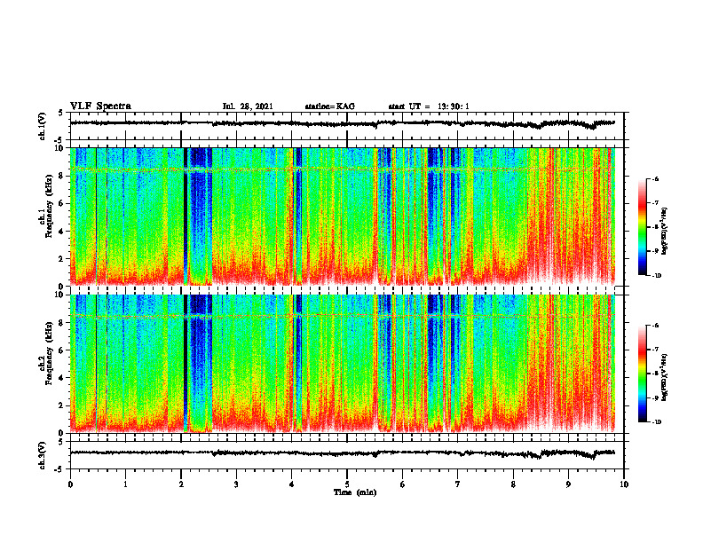Click the ch.1 waveform trace panel
703x543 pixels.
pos(347,126)
